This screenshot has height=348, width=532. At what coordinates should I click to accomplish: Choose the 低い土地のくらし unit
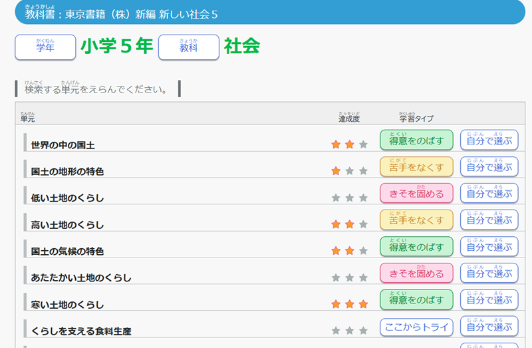pos(67,198)
